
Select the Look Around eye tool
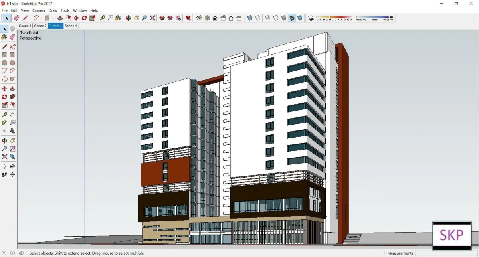point(12,166)
